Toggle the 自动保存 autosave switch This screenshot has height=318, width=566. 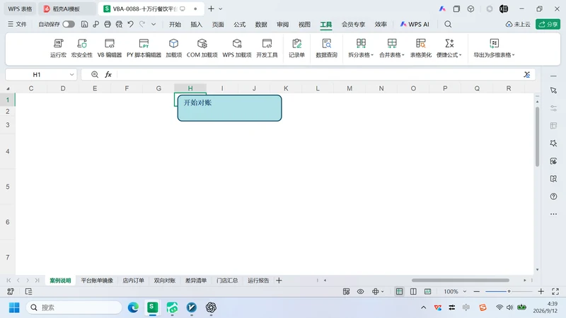pos(69,24)
